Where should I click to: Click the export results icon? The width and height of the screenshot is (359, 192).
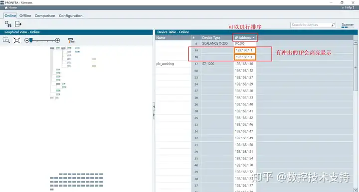[18, 24]
